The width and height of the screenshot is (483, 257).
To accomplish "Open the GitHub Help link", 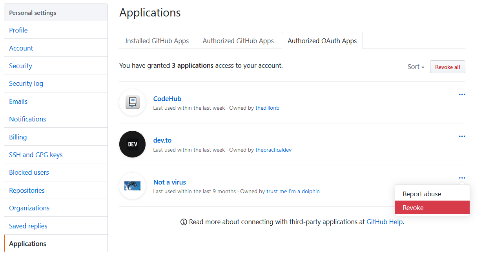I will click(x=385, y=222).
